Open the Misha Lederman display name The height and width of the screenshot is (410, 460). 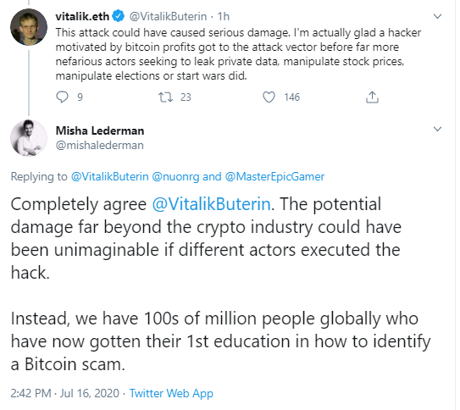tap(100, 130)
